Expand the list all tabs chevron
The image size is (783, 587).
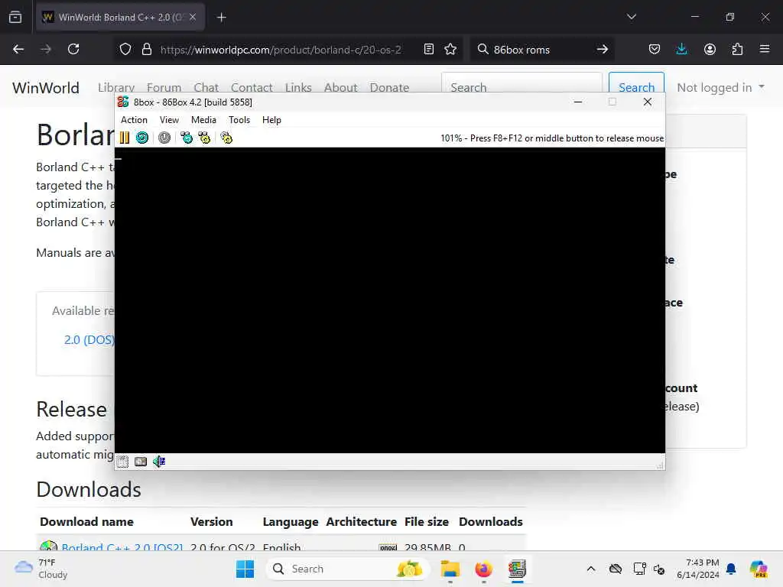(631, 17)
